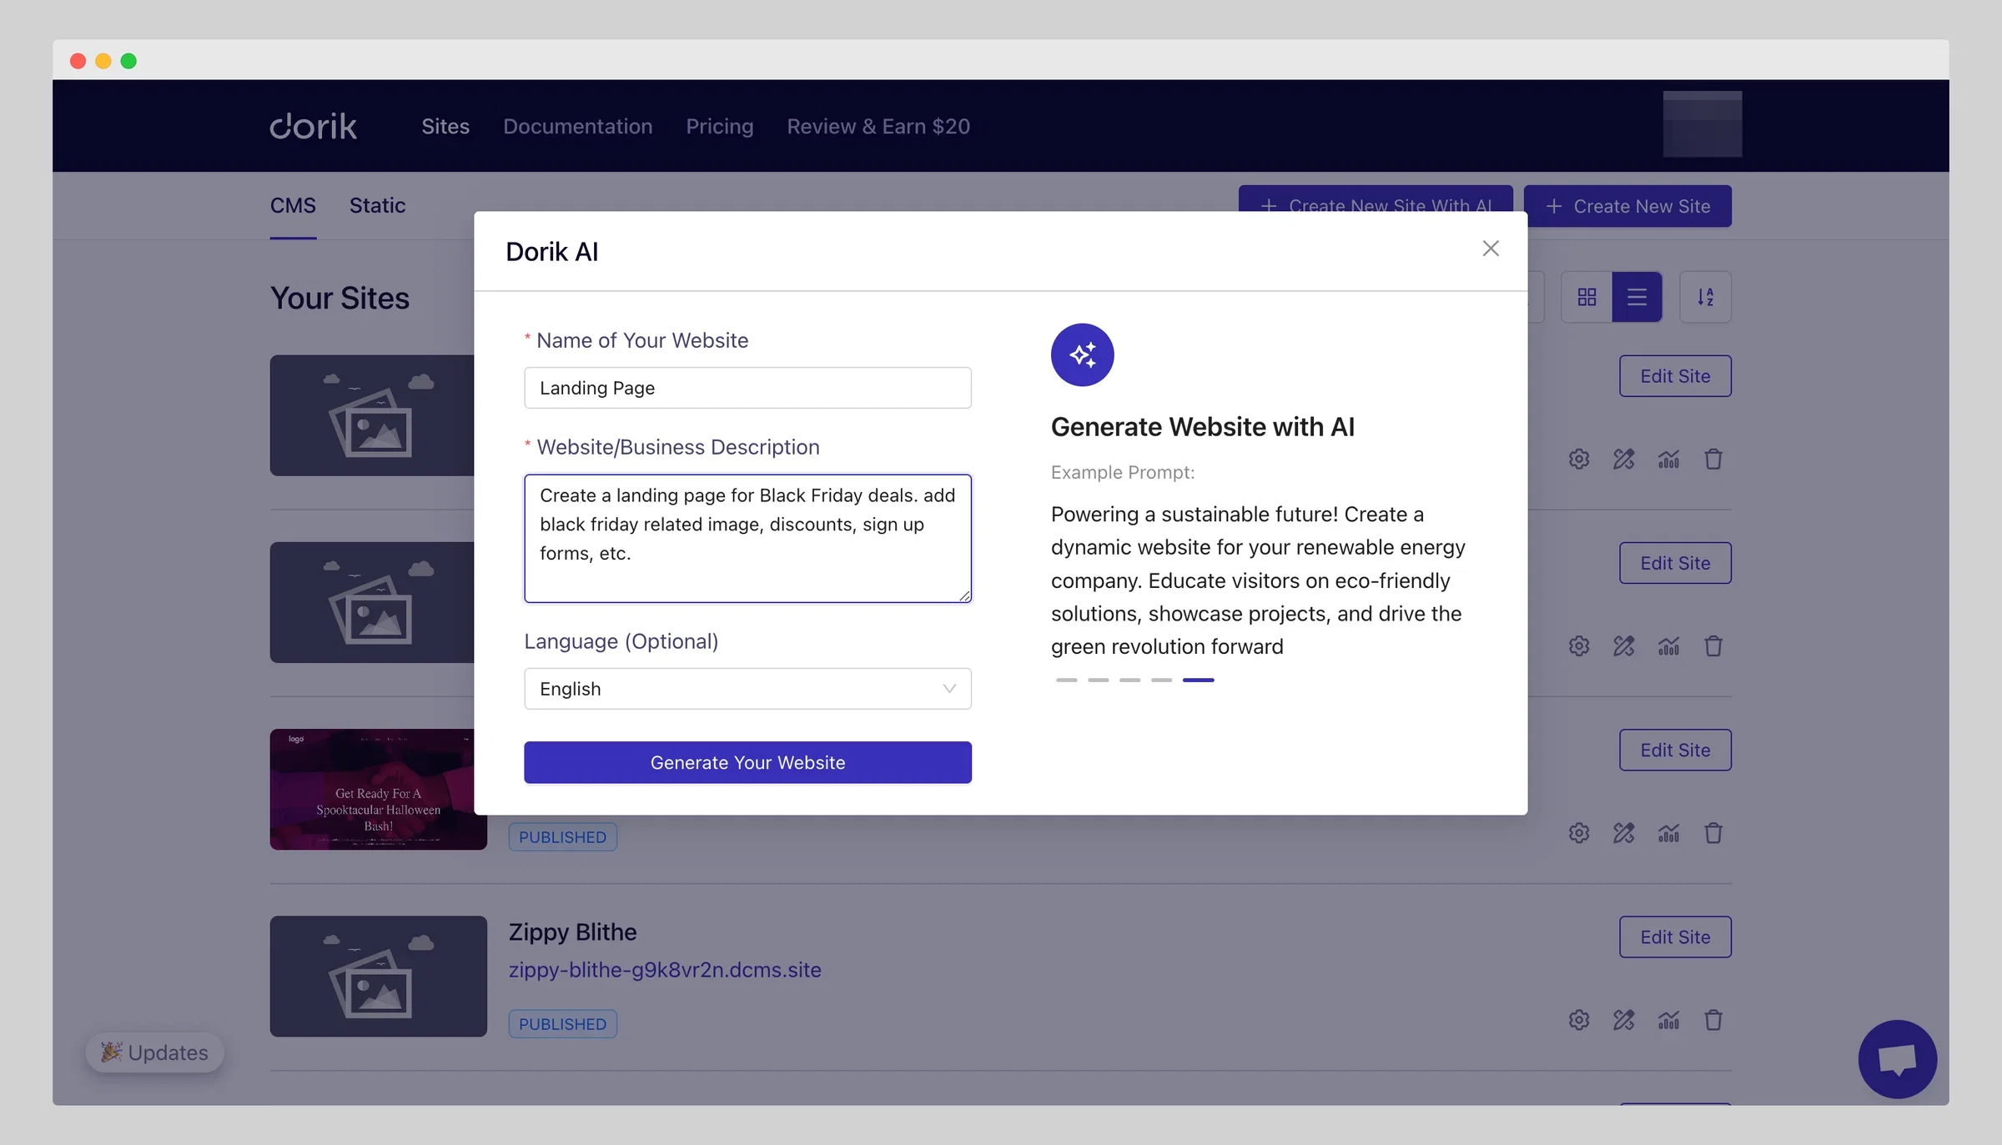Image resolution: width=2002 pixels, height=1145 pixels.
Task: Delete the Halloween Bash site
Action: 1713,833
